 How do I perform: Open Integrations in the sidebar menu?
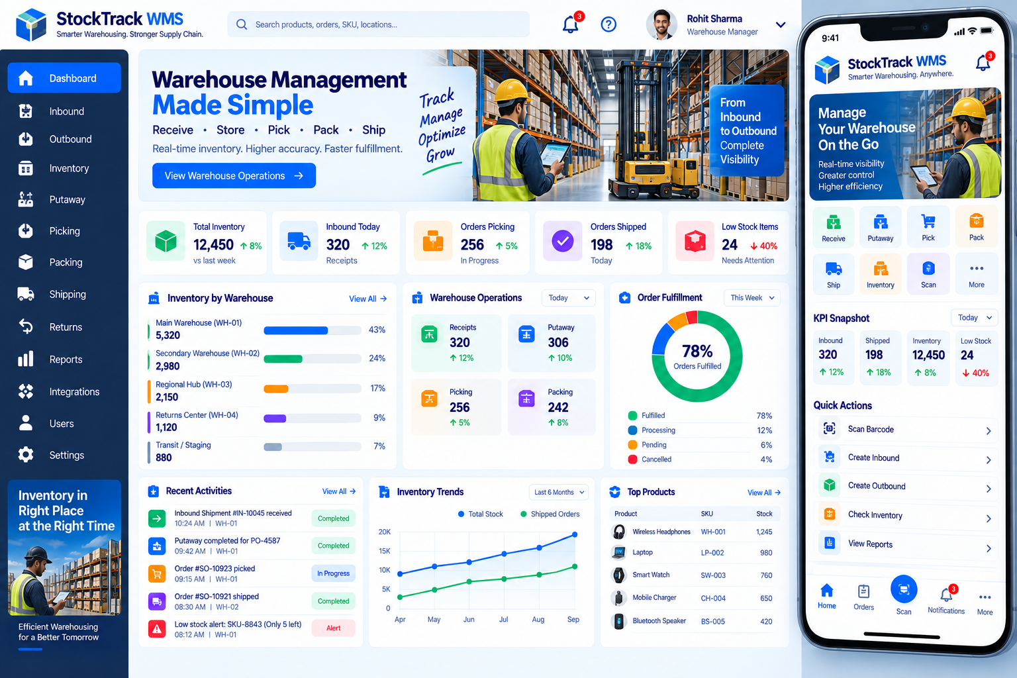click(x=64, y=392)
